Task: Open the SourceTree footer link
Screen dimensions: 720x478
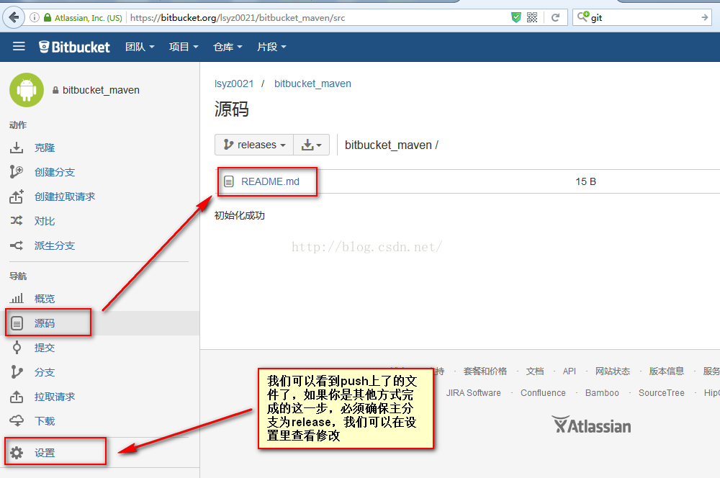Action: pos(661,393)
